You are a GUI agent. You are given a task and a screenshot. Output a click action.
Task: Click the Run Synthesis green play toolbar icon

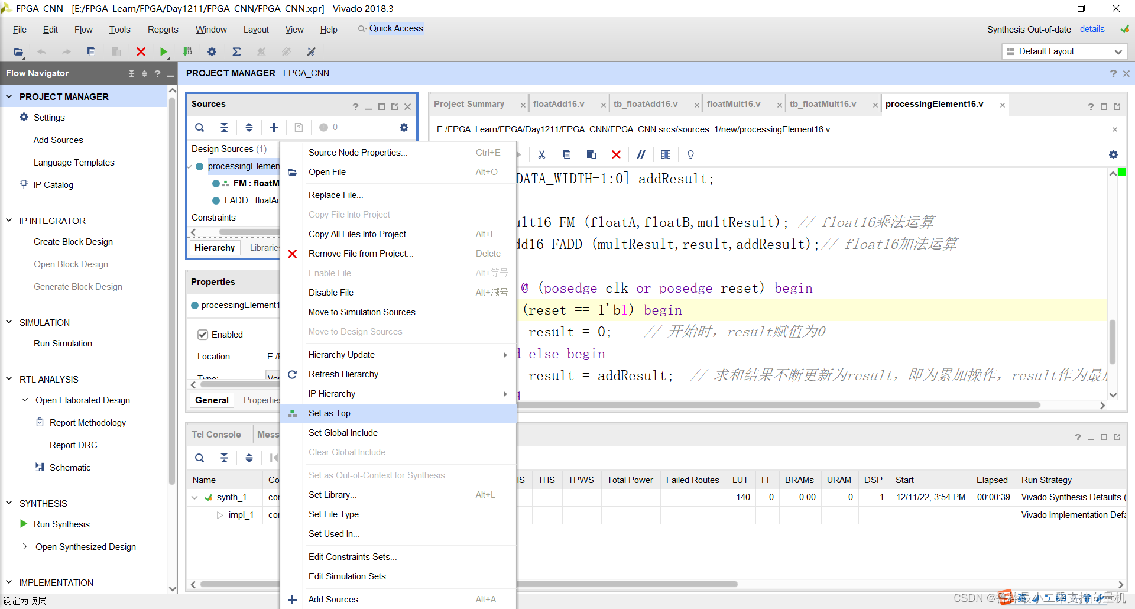[164, 52]
